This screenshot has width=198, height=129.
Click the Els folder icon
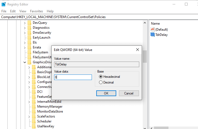29,42
